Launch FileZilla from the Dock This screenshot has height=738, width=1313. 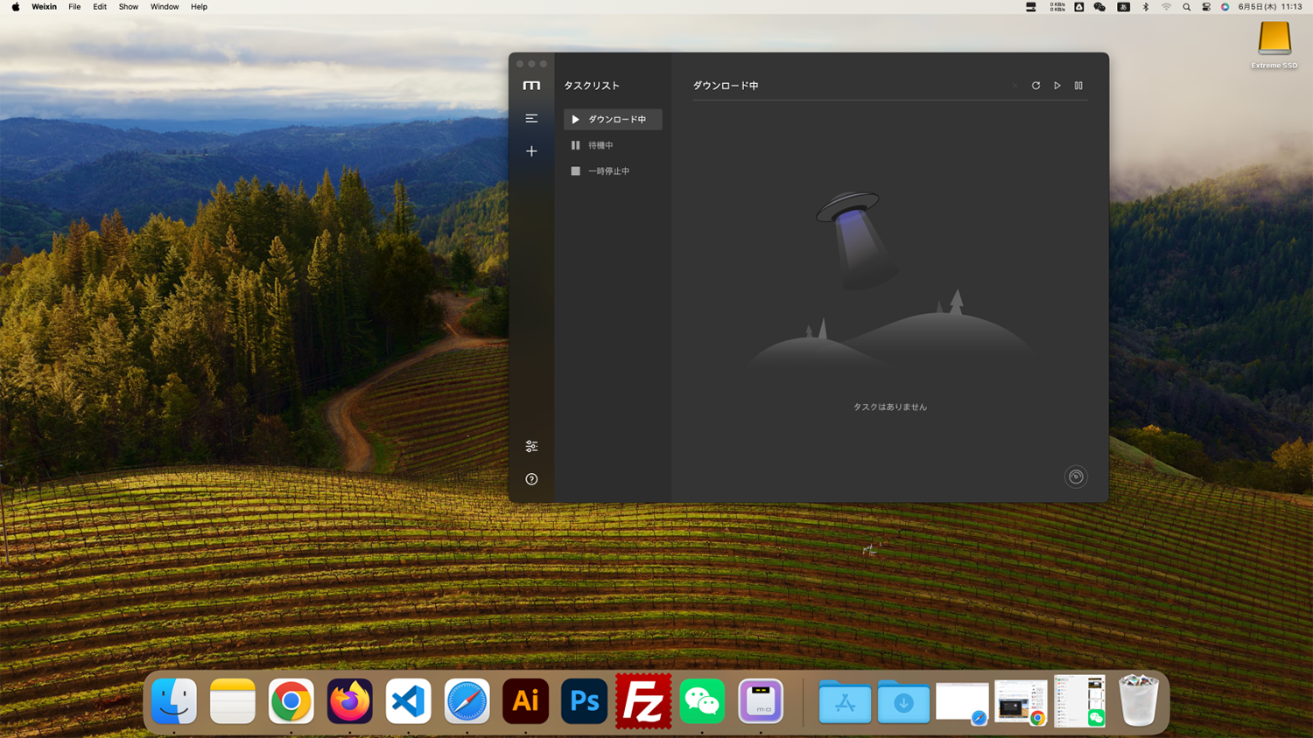click(642, 700)
